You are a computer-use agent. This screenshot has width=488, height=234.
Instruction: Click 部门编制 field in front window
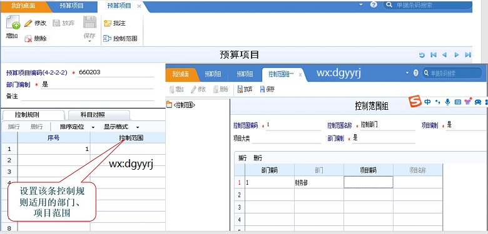(x=384, y=139)
